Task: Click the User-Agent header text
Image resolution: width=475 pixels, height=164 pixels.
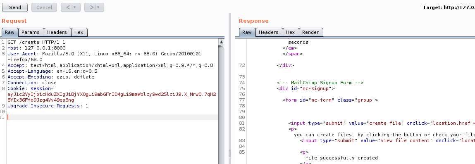Action: [x=104, y=57]
